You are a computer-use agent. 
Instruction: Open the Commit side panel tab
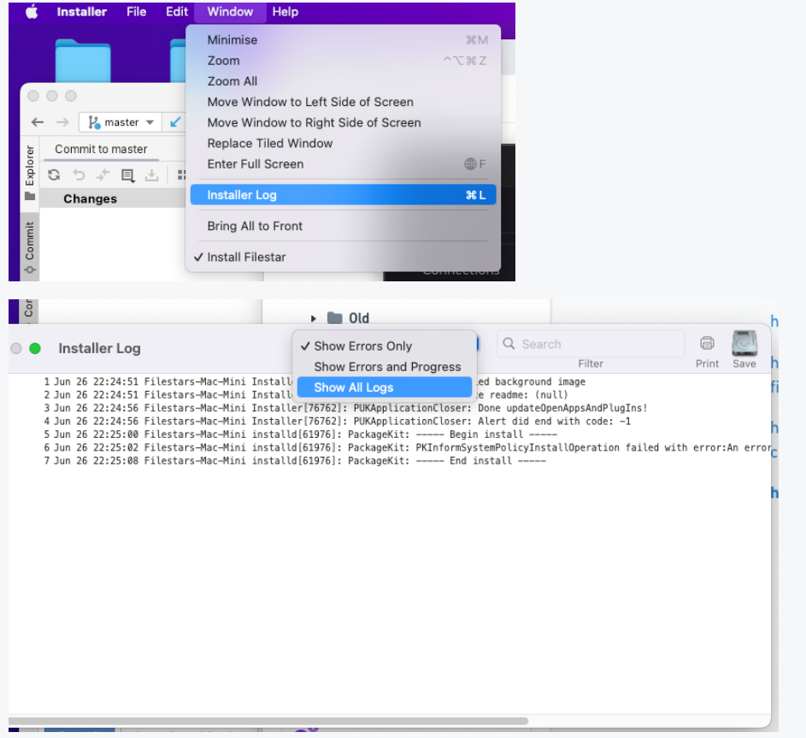click(x=30, y=247)
